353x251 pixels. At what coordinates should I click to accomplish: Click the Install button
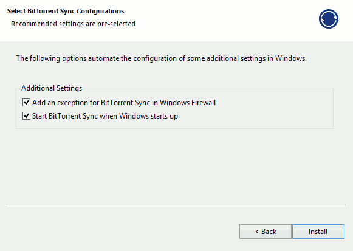click(318, 232)
